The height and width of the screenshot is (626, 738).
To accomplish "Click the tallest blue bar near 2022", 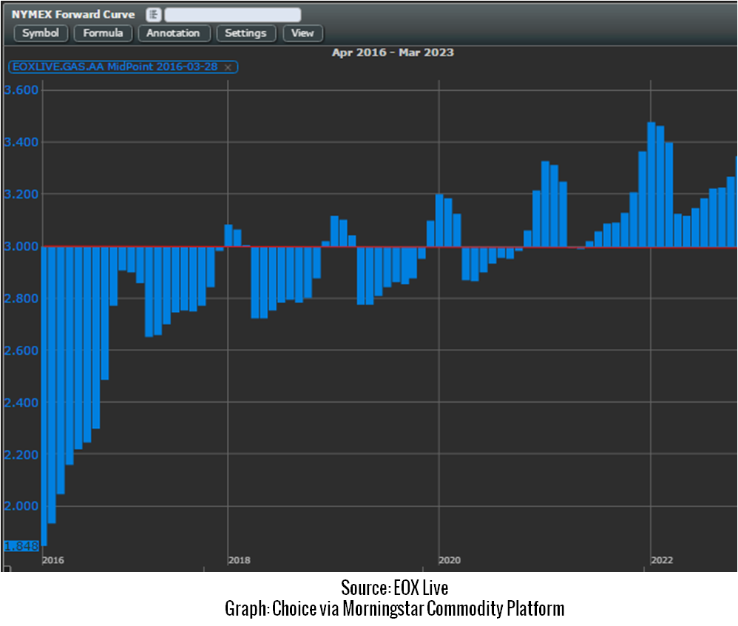I will (651, 185).
